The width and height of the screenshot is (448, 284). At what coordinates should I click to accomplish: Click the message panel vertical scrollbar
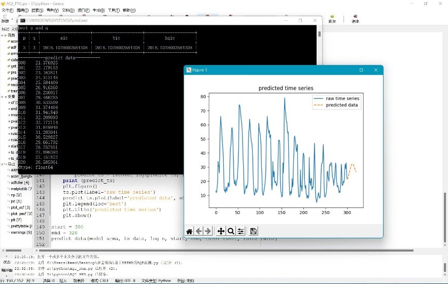click(x=445, y=268)
